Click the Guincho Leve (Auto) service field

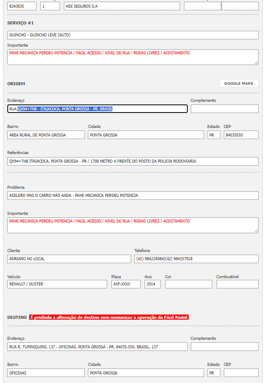coord(132,35)
